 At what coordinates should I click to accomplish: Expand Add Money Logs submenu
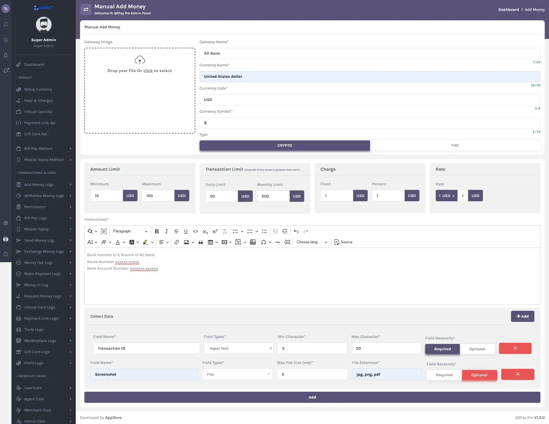coord(43,184)
